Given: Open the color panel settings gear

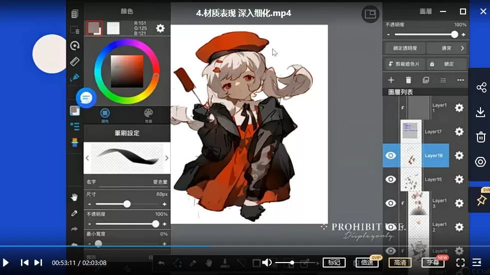Looking at the screenshot, I should pyautogui.click(x=160, y=28).
